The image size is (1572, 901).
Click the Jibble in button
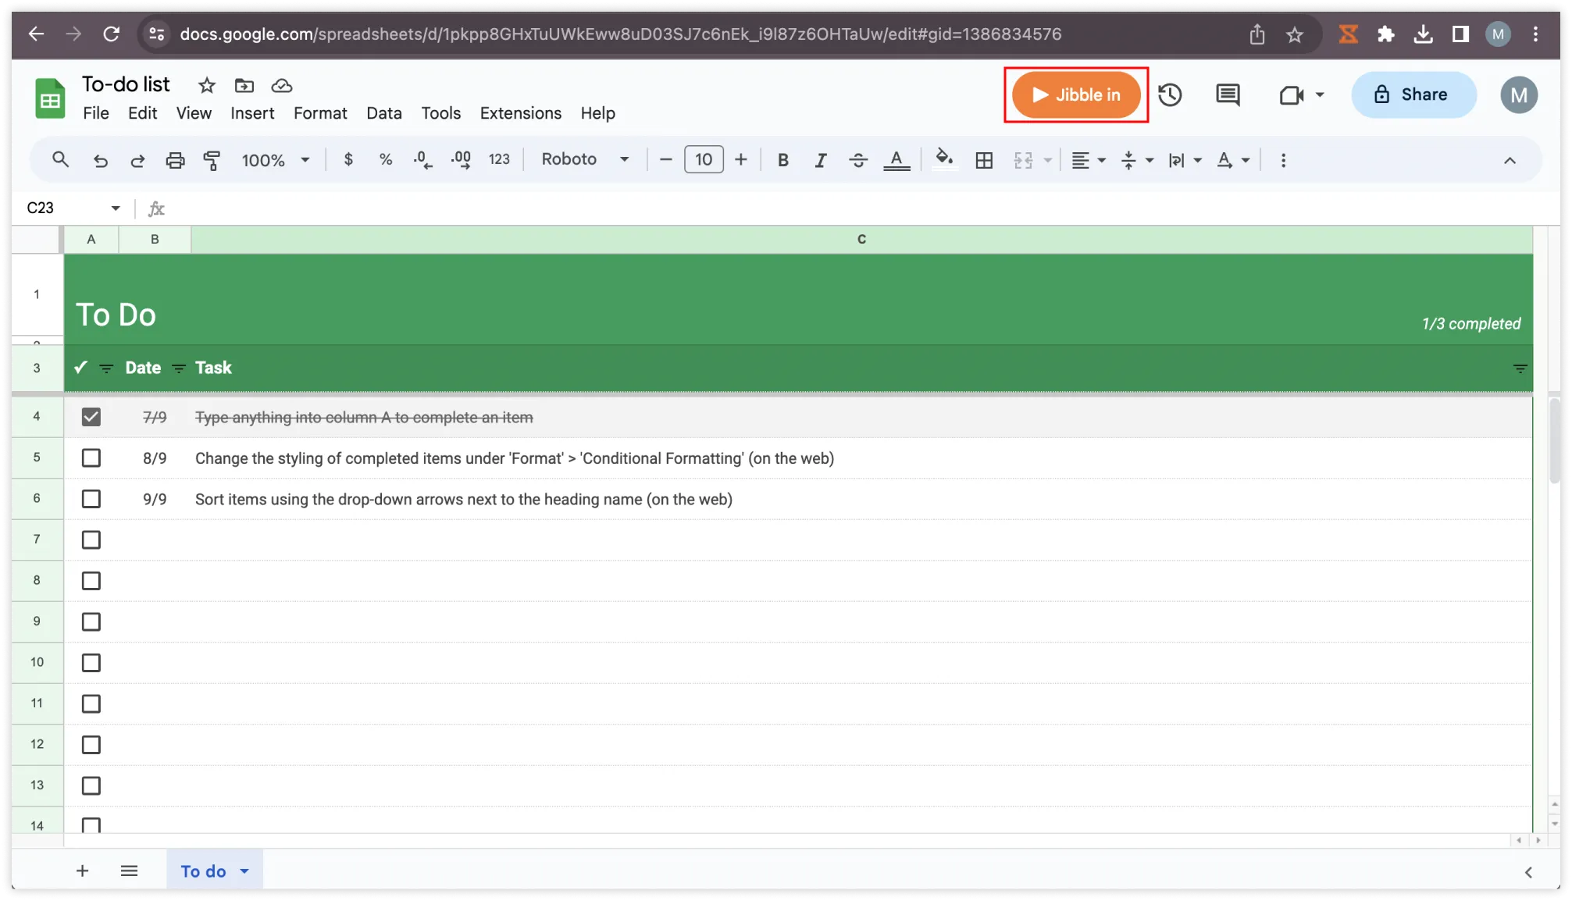pos(1075,94)
